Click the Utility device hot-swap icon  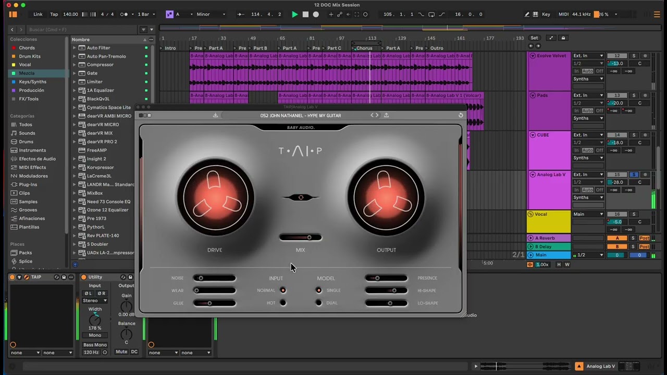(x=123, y=277)
